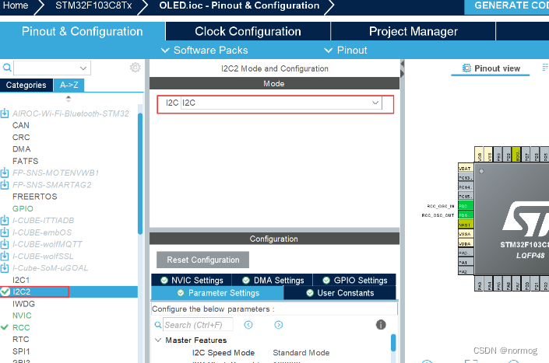Select DMA in the list

[21, 148]
